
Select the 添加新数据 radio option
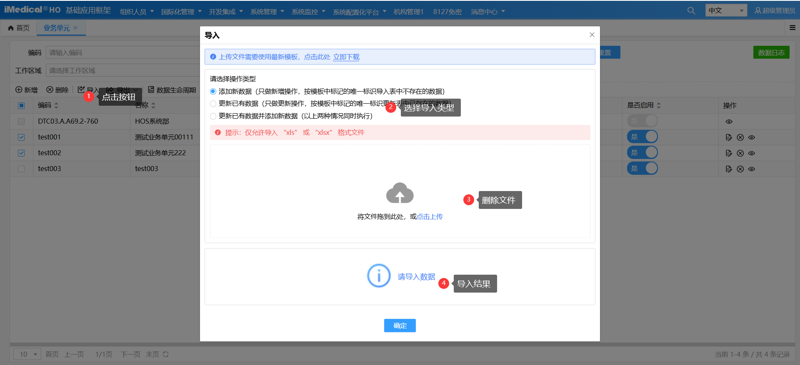click(213, 92)
